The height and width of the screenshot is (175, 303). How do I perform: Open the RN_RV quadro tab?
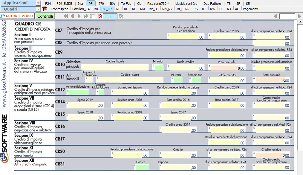pyautogui.click(x=167, y=9)
